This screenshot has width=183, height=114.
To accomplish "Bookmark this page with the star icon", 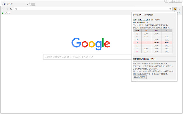I will pyautogui.click(x=170, y=9).
